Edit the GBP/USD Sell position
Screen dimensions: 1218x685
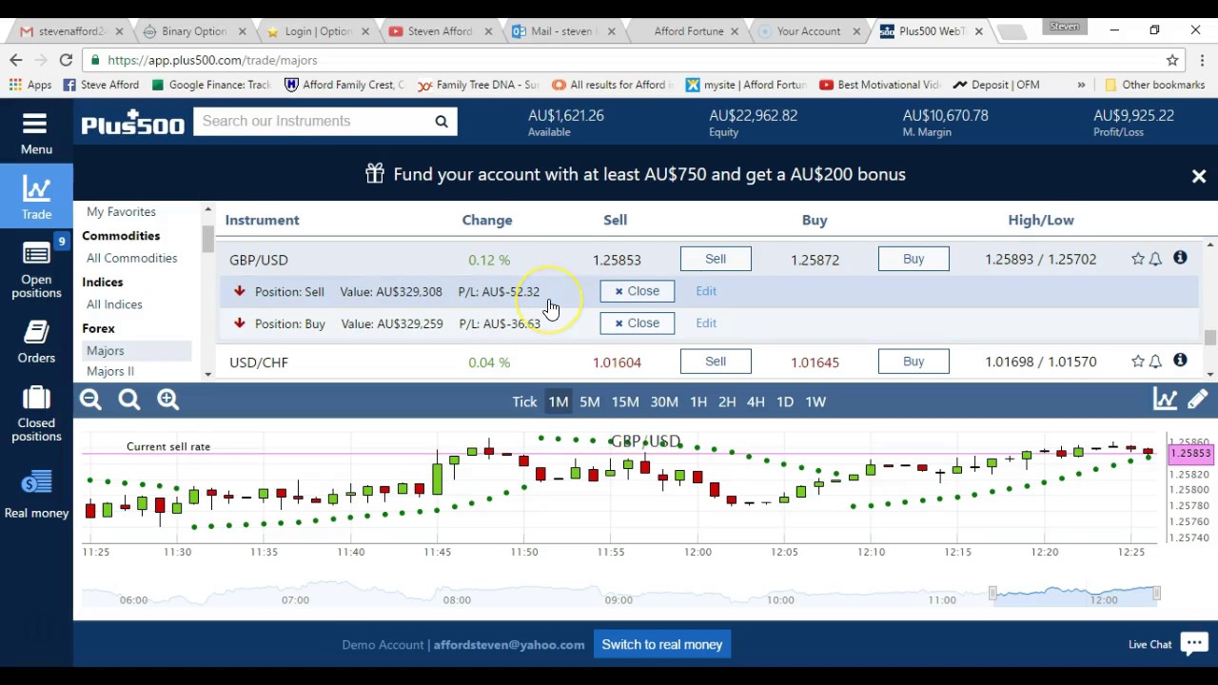(x=706, y=291)
